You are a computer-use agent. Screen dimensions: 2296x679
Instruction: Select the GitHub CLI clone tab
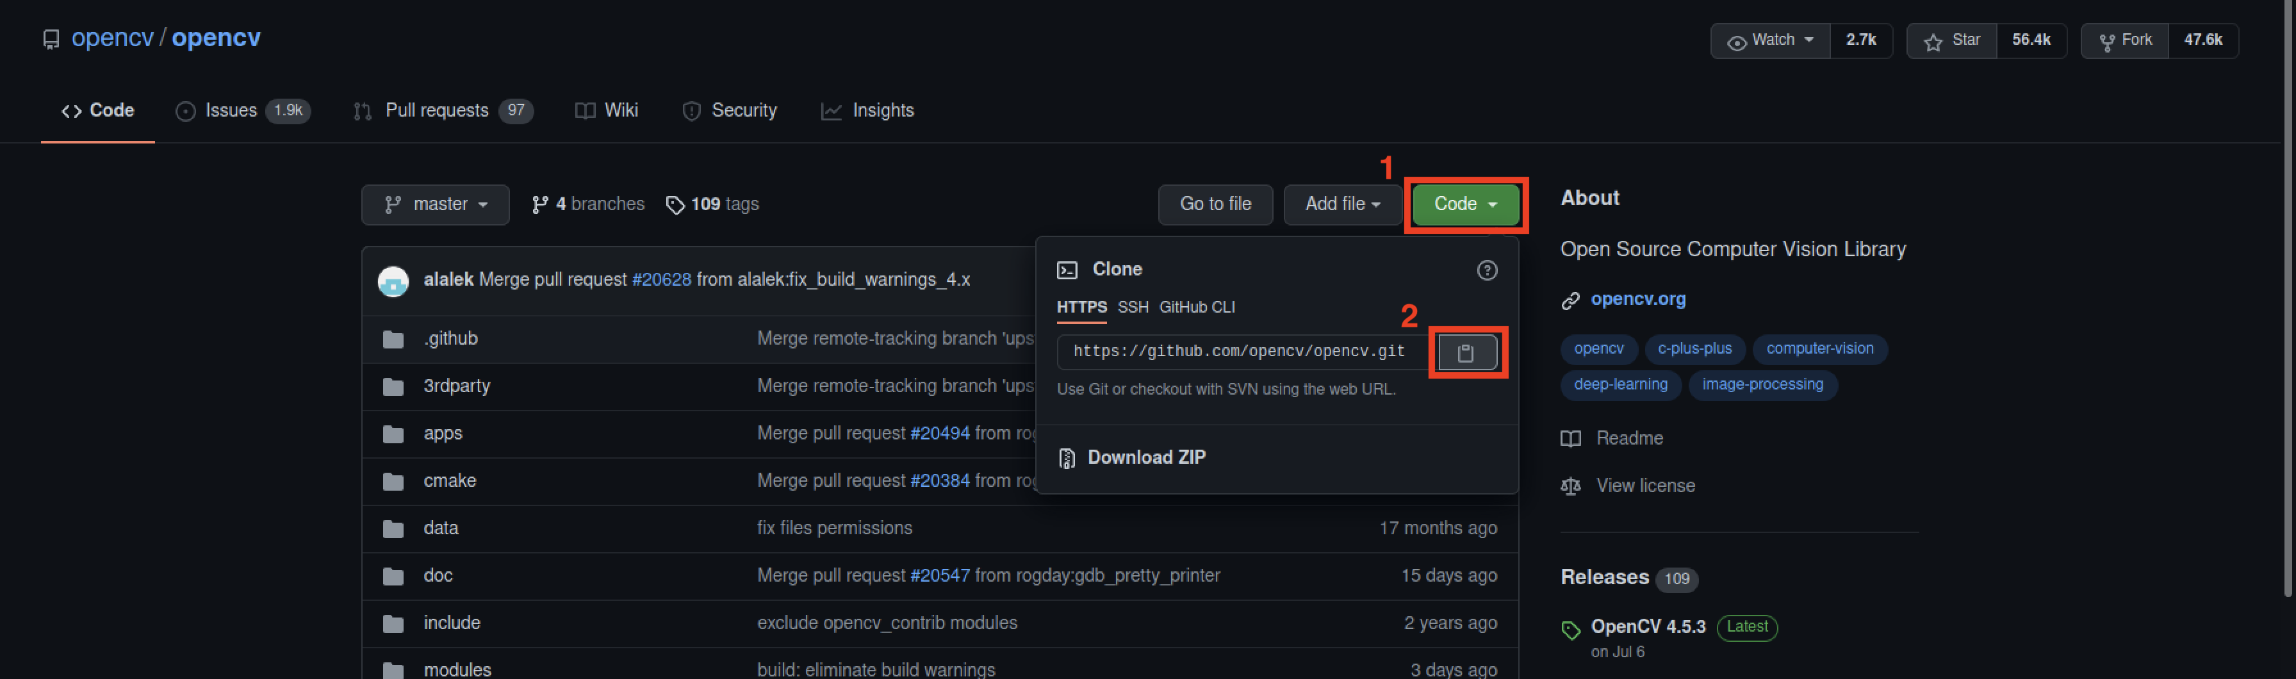pyautogui.click(x=1197, y=307)
